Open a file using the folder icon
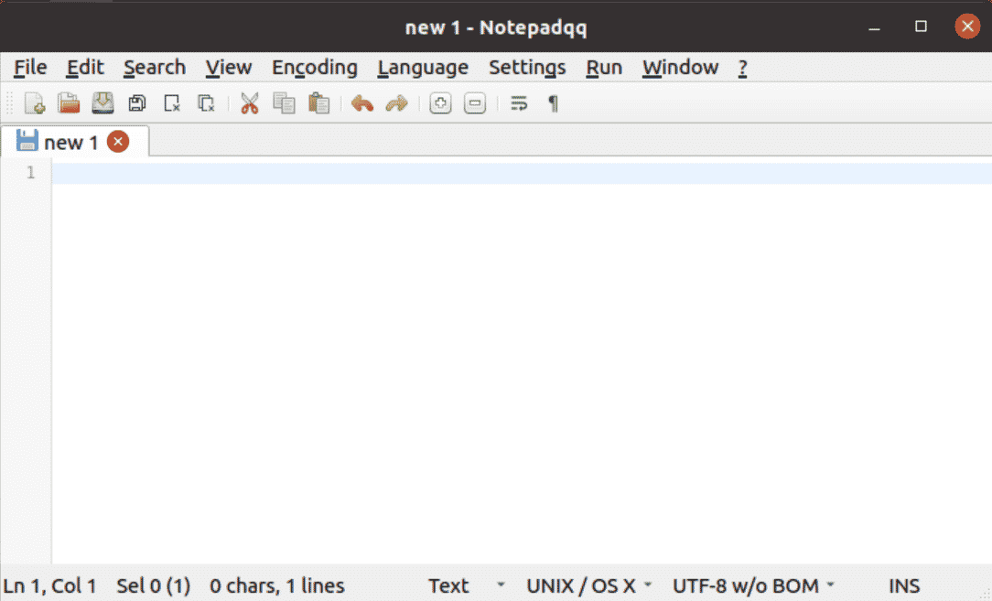Image resolution: width=992 pixels, height=601 pixels. point(69,103)
